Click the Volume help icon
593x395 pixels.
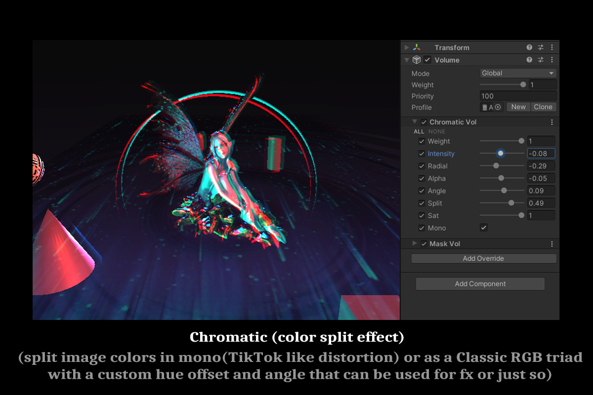point(529,60)
